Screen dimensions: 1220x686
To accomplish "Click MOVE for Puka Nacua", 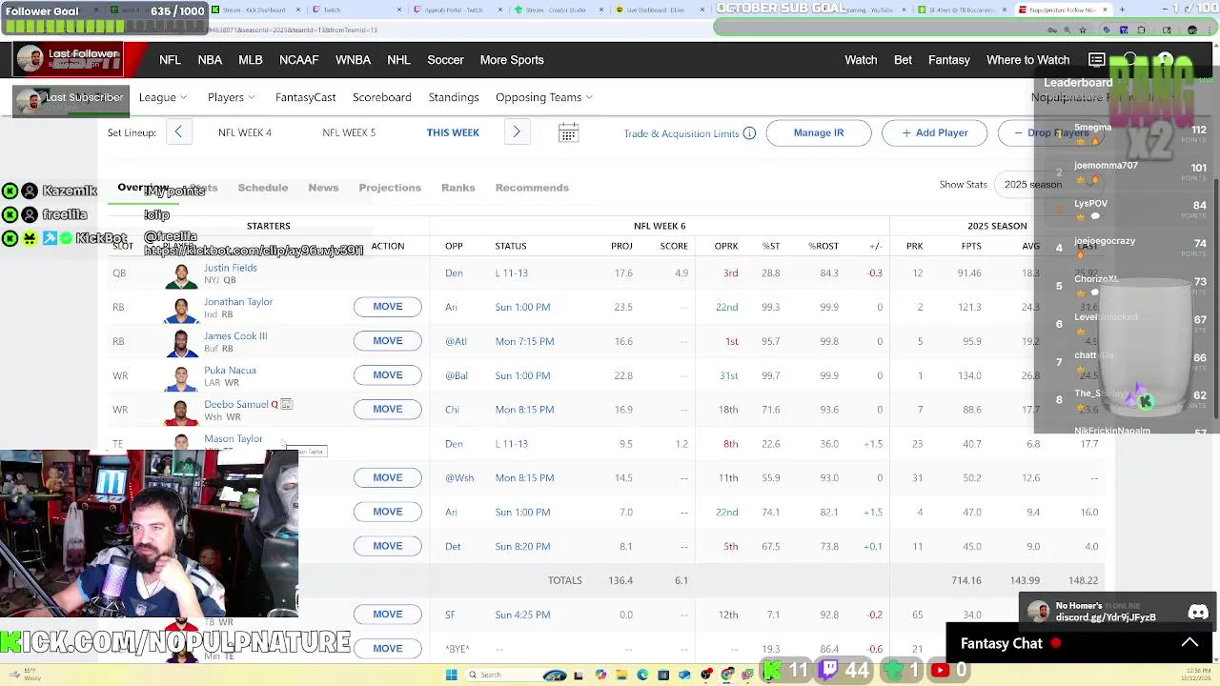I will (x=388, y=375).
